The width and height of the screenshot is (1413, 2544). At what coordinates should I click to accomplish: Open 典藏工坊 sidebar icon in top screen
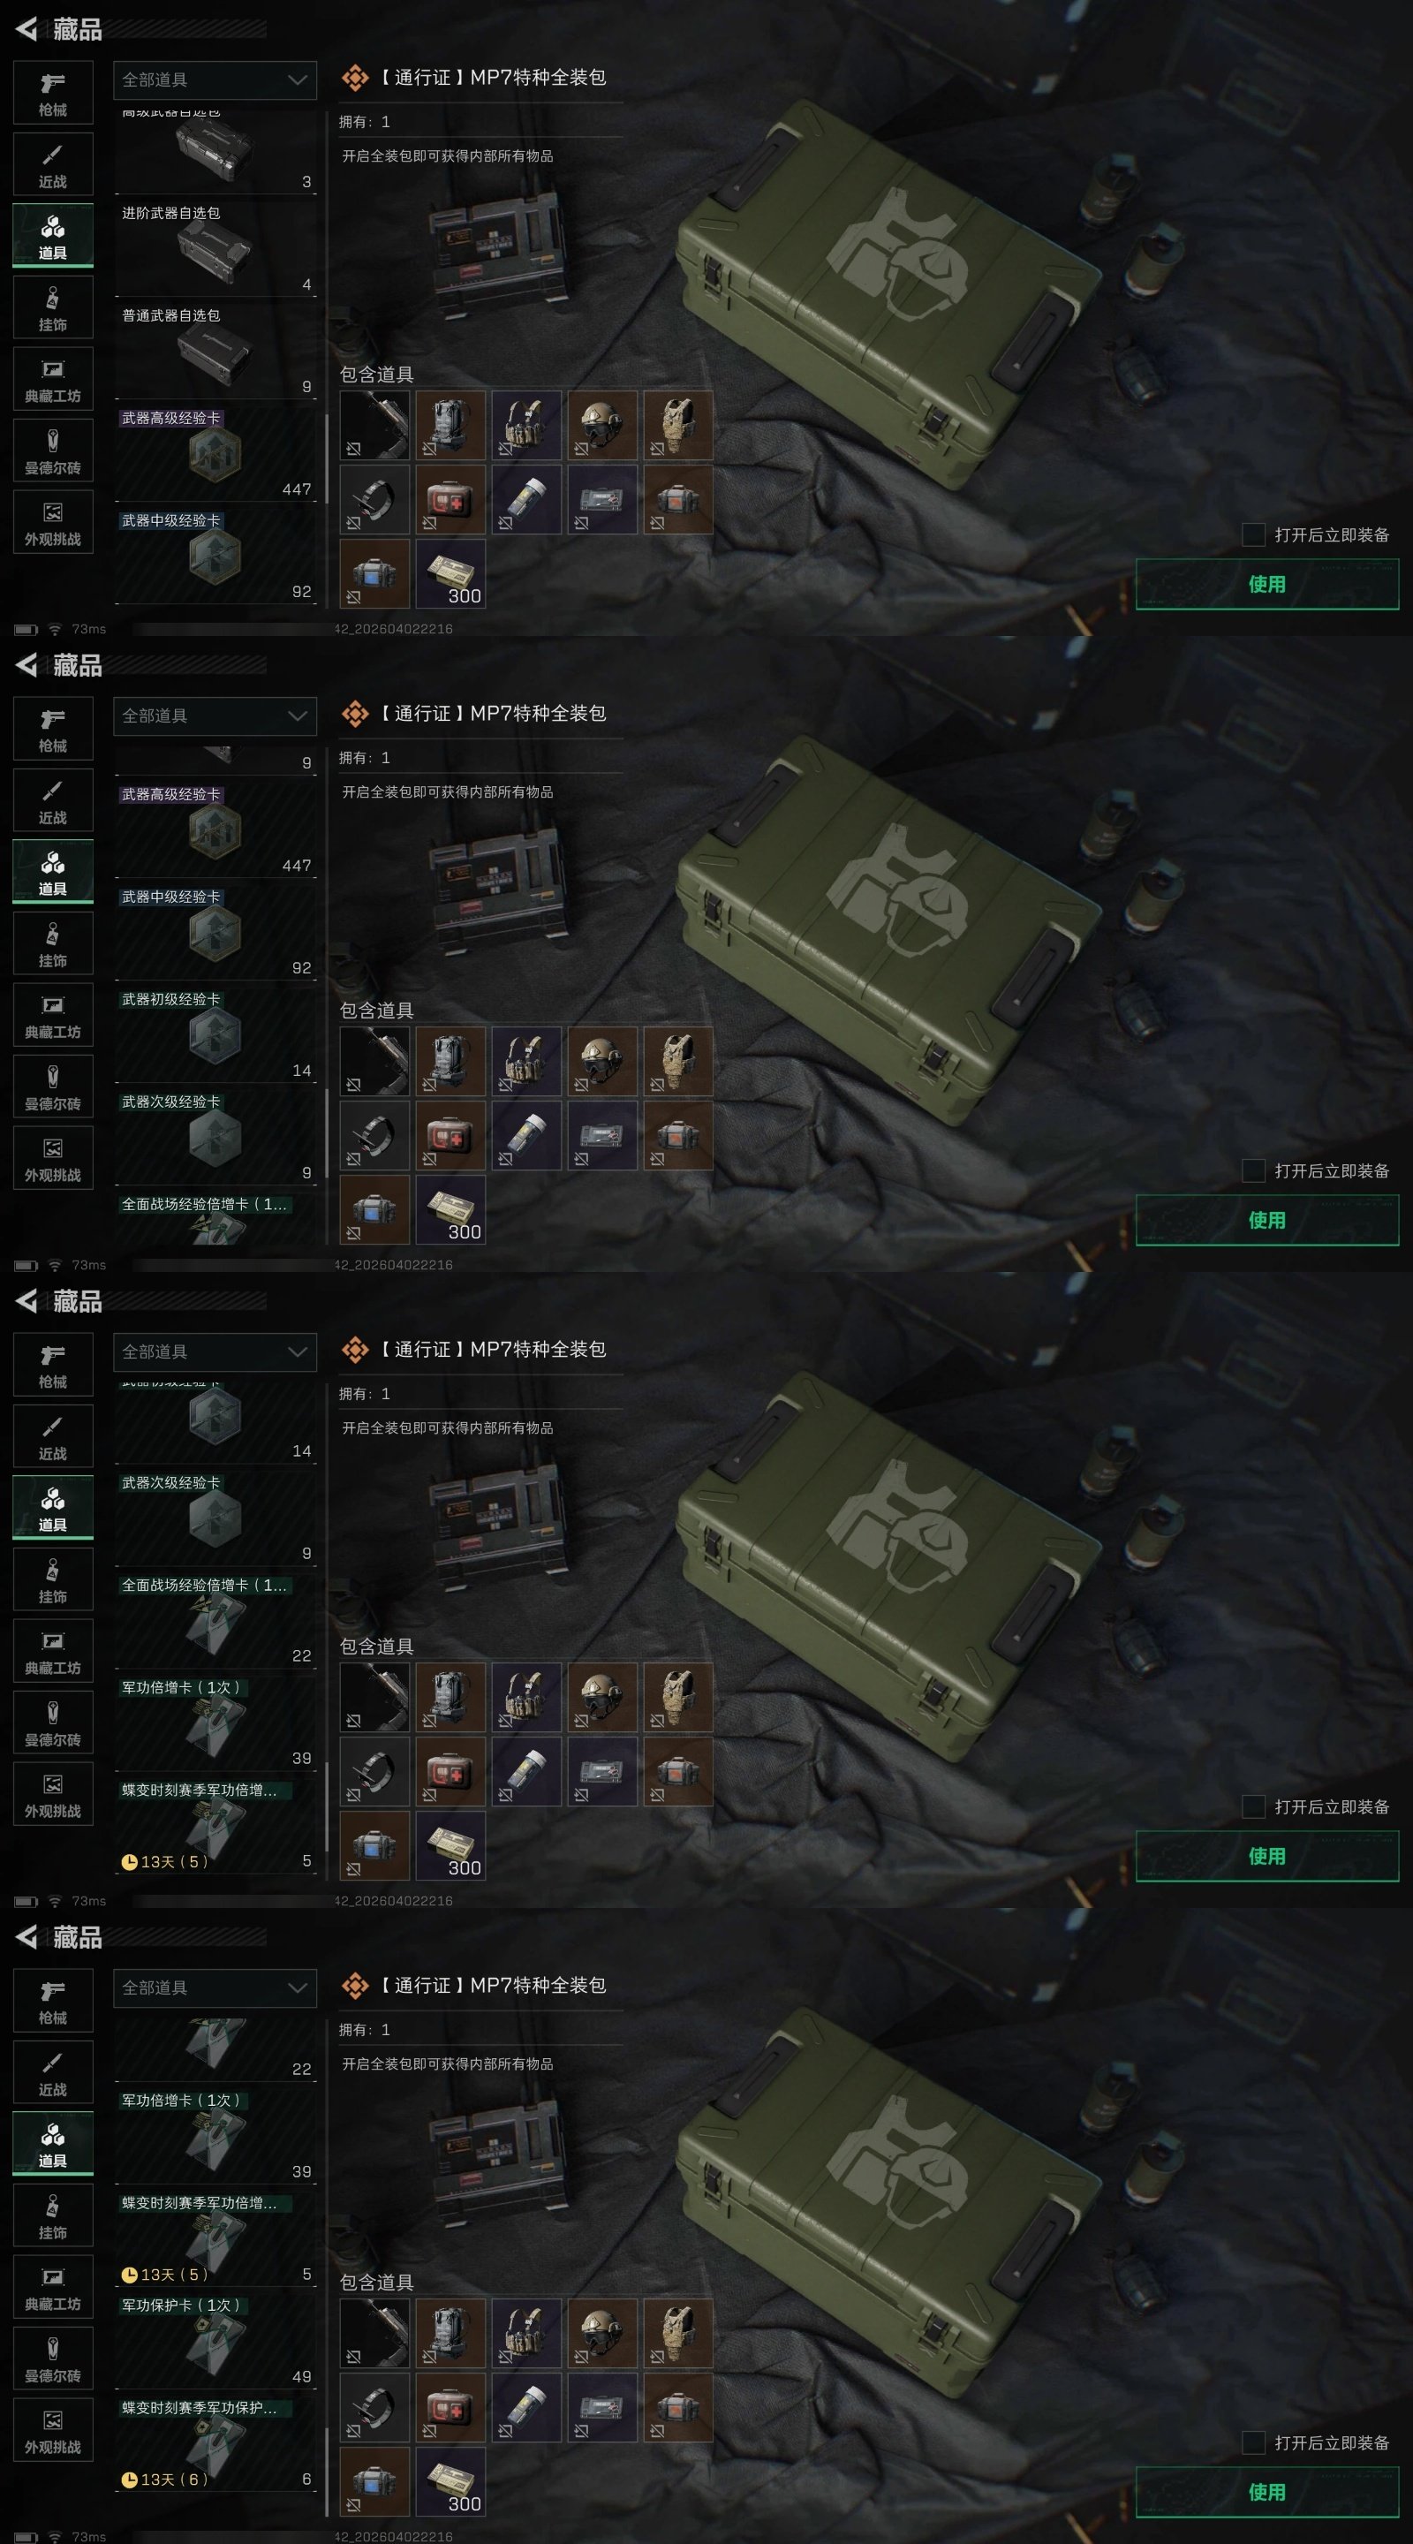pos(53,379)
